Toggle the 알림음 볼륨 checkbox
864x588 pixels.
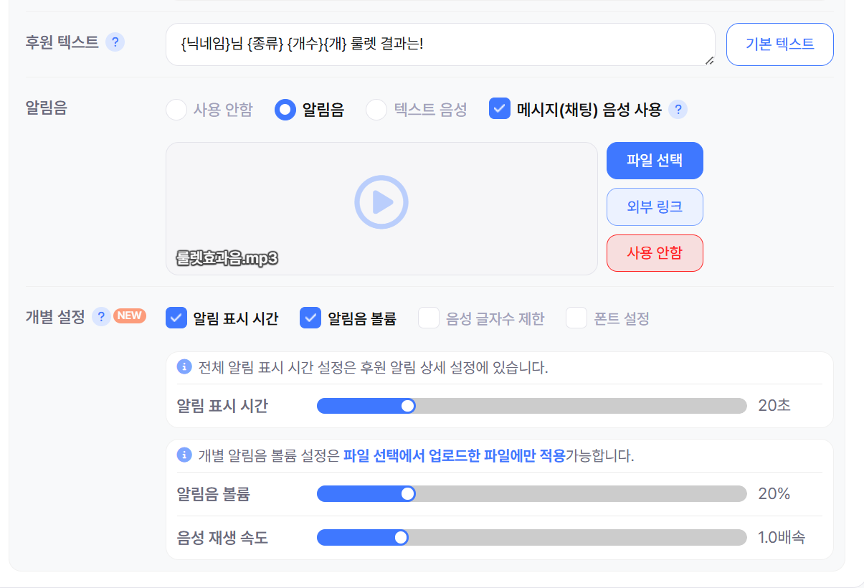point(310,318)
